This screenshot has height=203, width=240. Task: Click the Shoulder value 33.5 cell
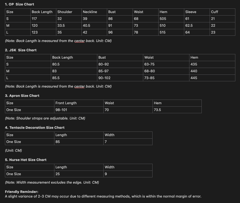[x=61, y=25]
